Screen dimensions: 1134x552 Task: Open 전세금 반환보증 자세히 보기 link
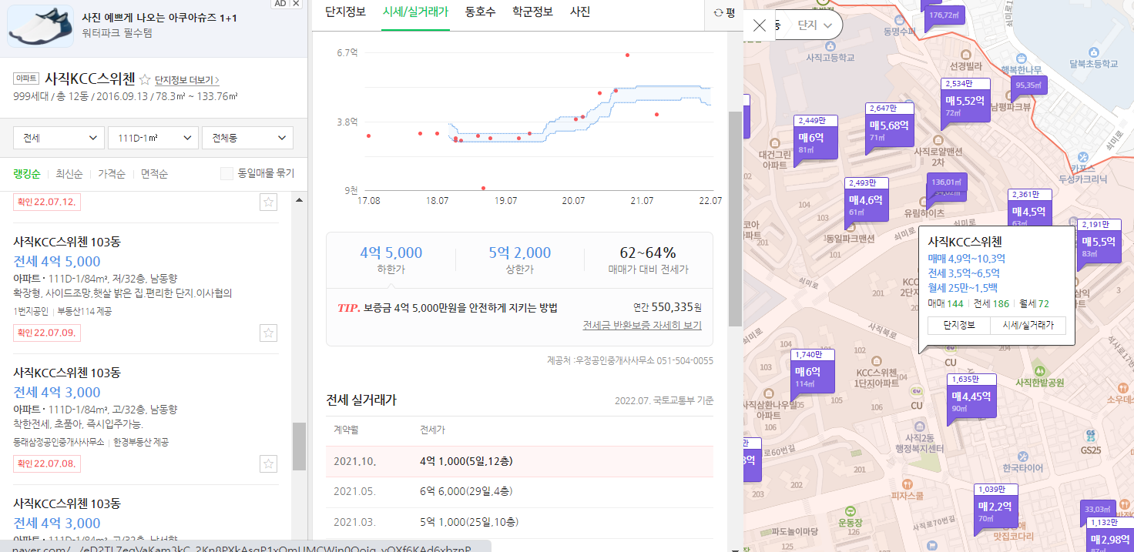click(642, 326)
